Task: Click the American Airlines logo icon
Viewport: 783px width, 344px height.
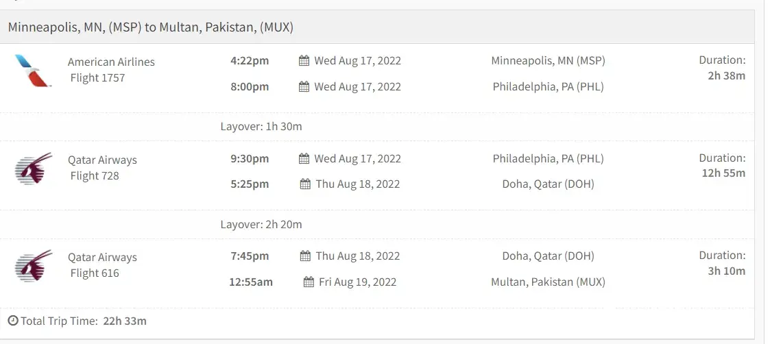Action: pos(33,71)
